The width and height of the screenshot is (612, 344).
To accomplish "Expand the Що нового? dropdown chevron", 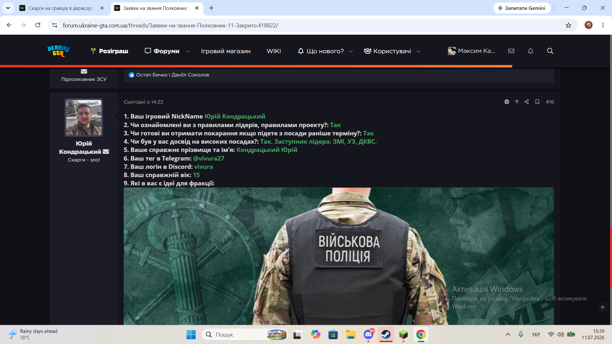I will point(351,51).
